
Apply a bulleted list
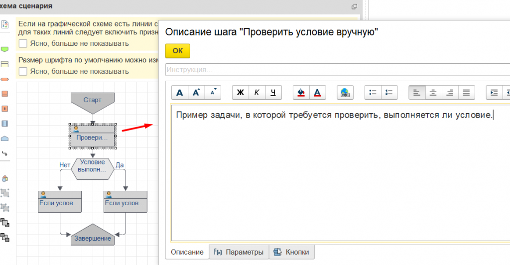[373, 93]
